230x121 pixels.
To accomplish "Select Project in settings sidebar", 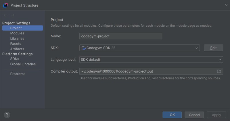I will (16, 28).
